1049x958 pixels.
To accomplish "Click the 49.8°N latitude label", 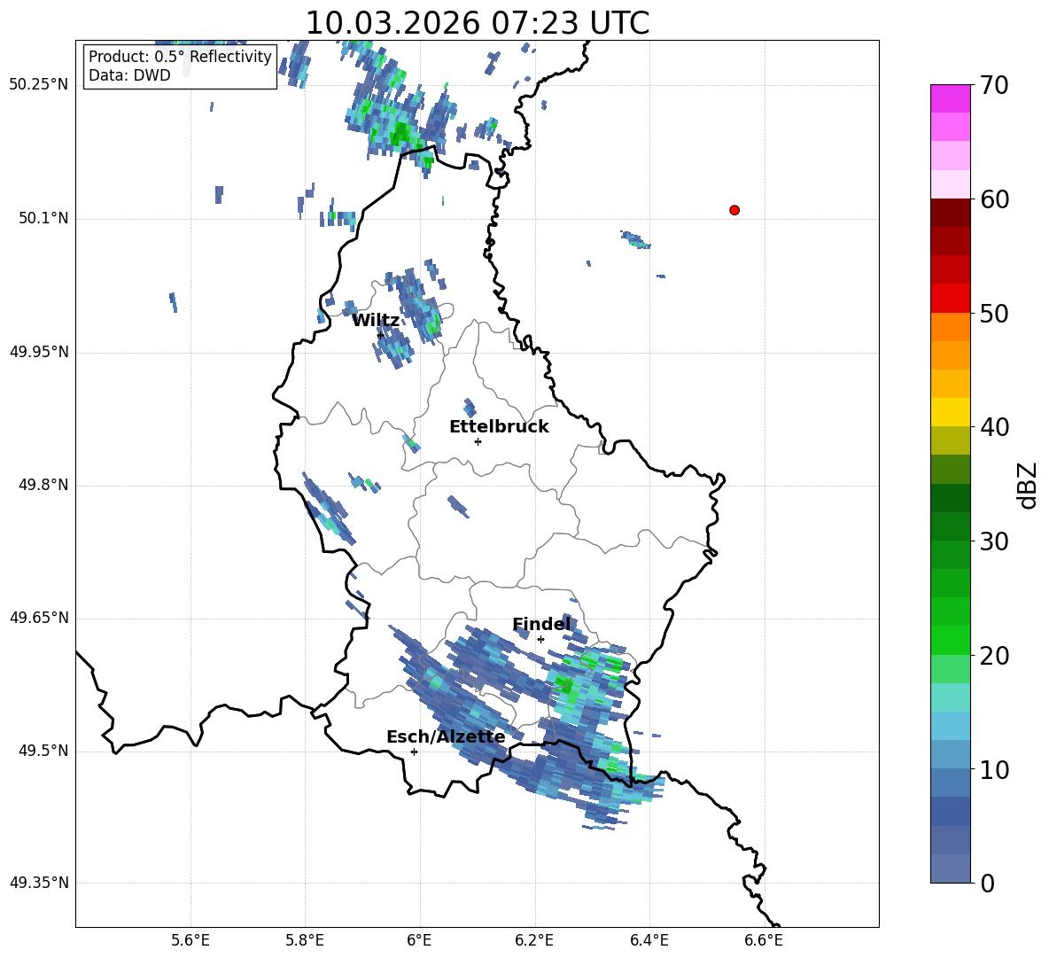I will point(43,485).
